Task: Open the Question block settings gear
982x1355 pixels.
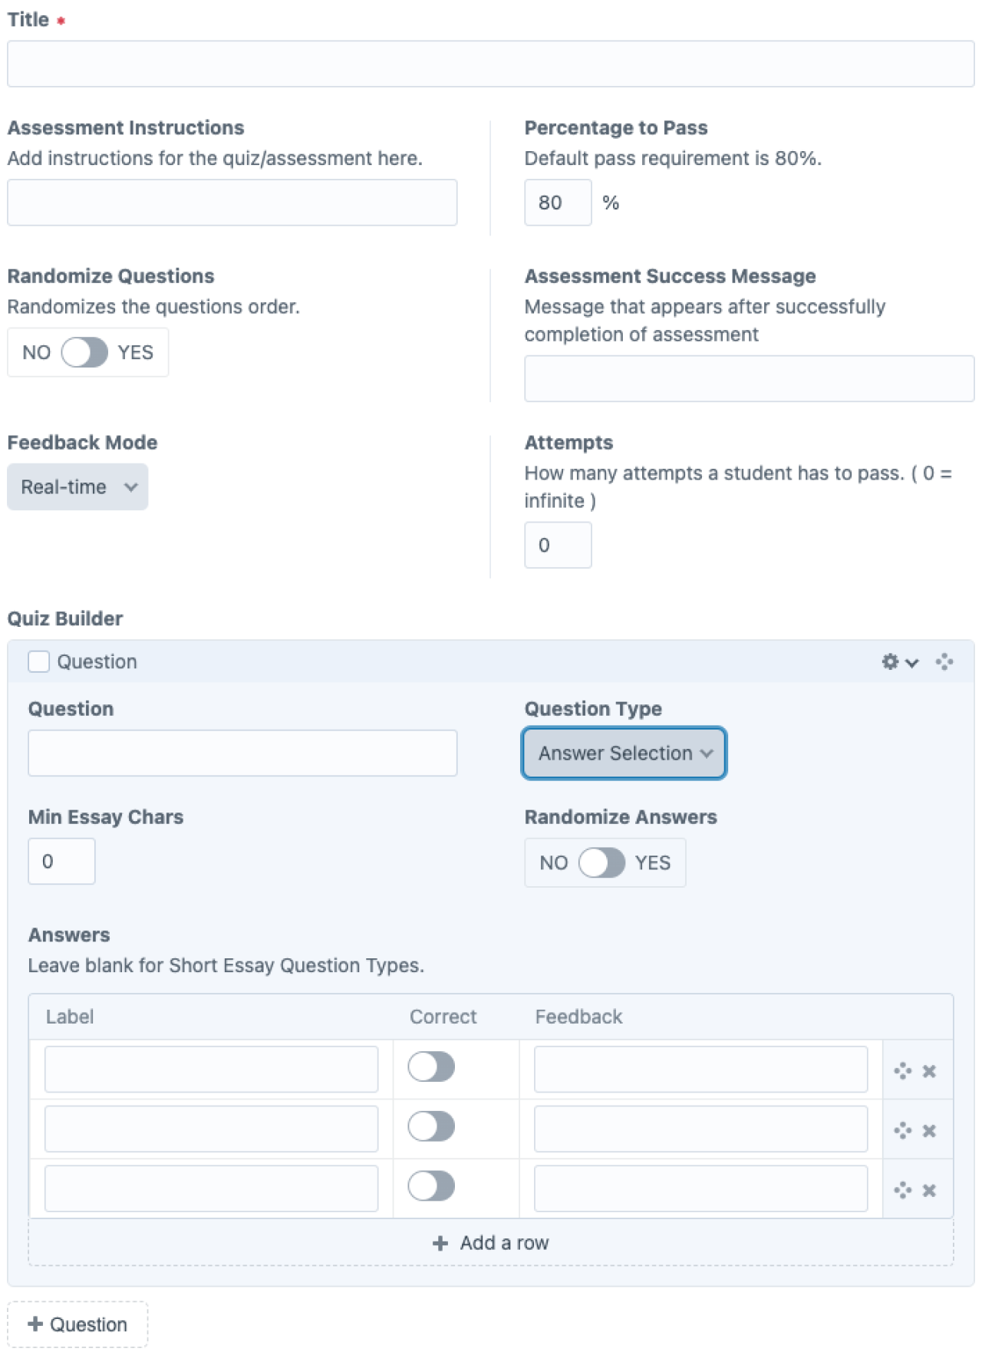Action: tap(890, 661)
